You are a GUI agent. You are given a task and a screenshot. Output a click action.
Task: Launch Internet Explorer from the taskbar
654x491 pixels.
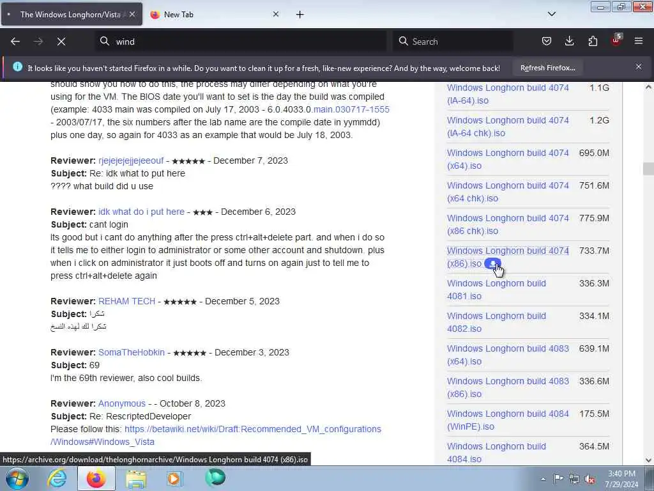pyautogui.click(x=57, y=478)
